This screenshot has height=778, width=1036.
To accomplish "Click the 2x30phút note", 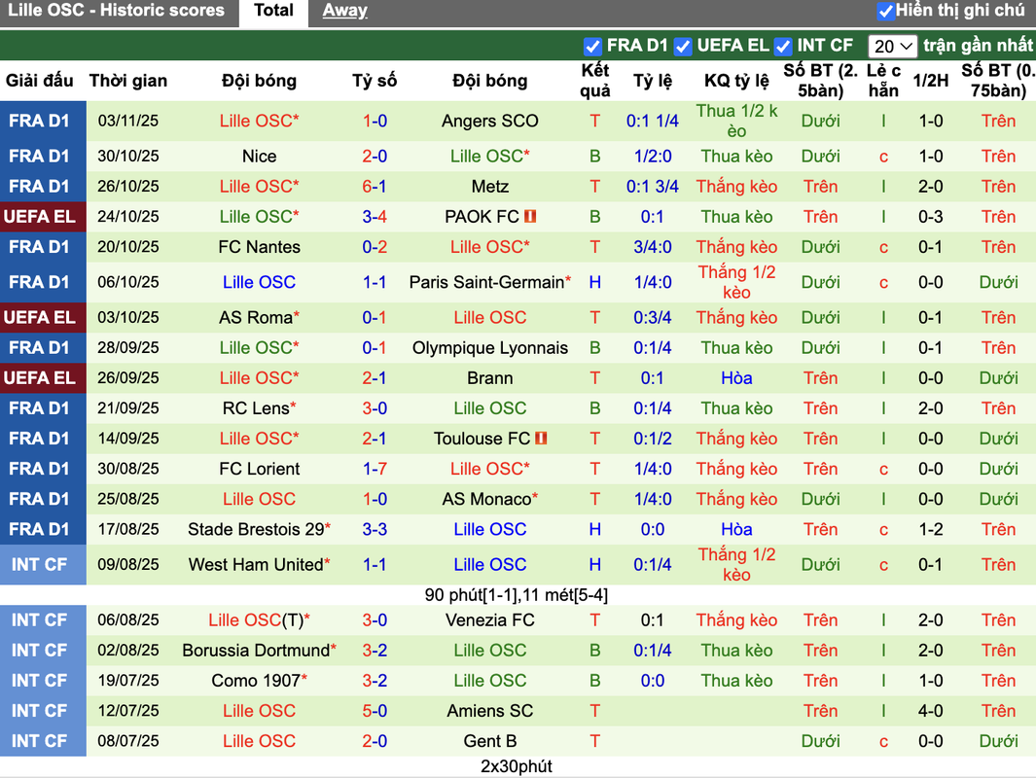I will 516,766.
